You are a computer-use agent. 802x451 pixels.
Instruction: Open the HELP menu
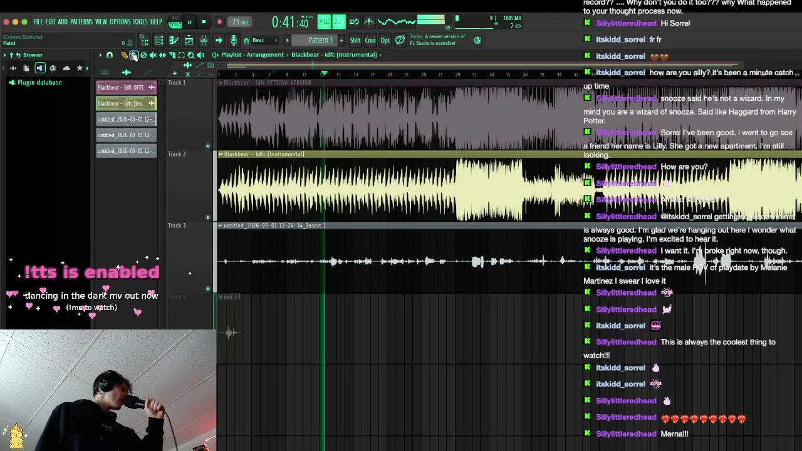(156, 22)
